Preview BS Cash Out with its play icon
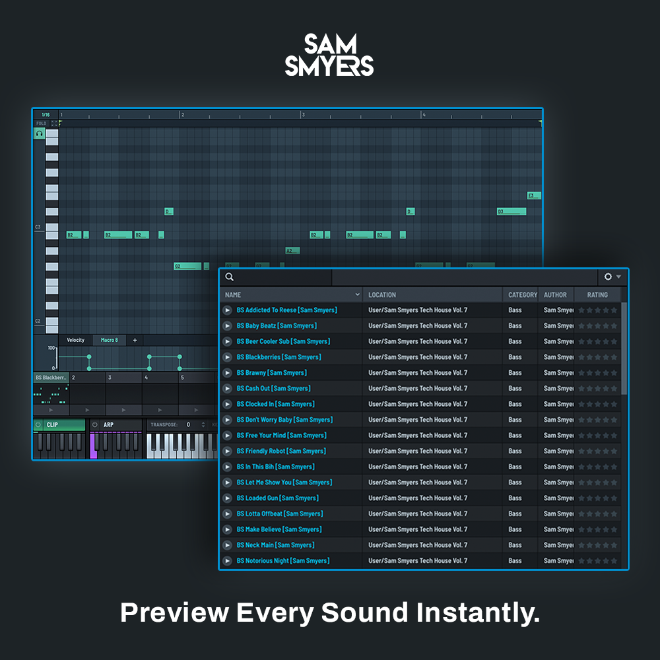The height and width of the screenshot is (660, 660). [227, 389]
